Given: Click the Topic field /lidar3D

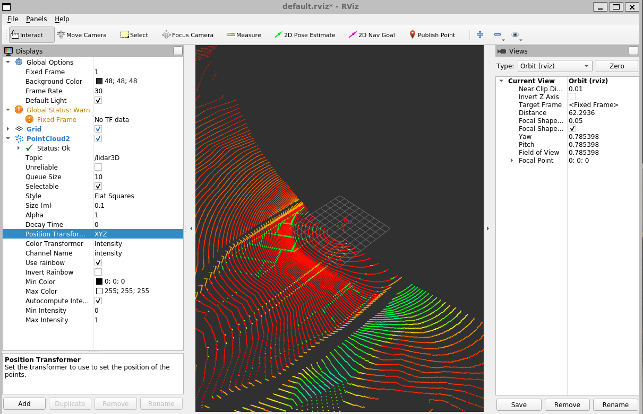Looking at the screenshot, I should [x=107, y=157].
